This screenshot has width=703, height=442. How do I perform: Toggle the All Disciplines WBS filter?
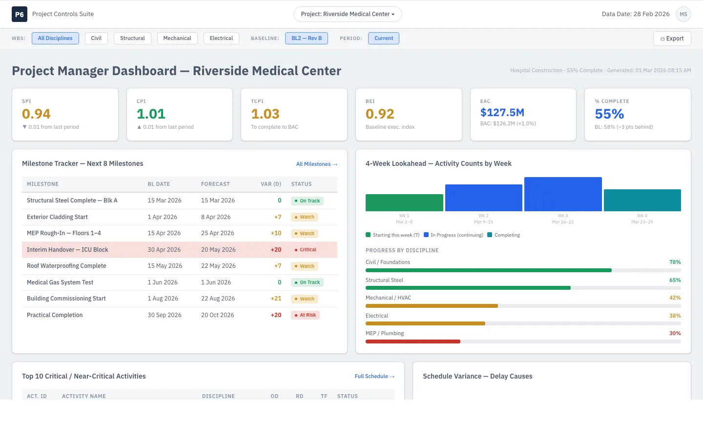click(55, 38)
